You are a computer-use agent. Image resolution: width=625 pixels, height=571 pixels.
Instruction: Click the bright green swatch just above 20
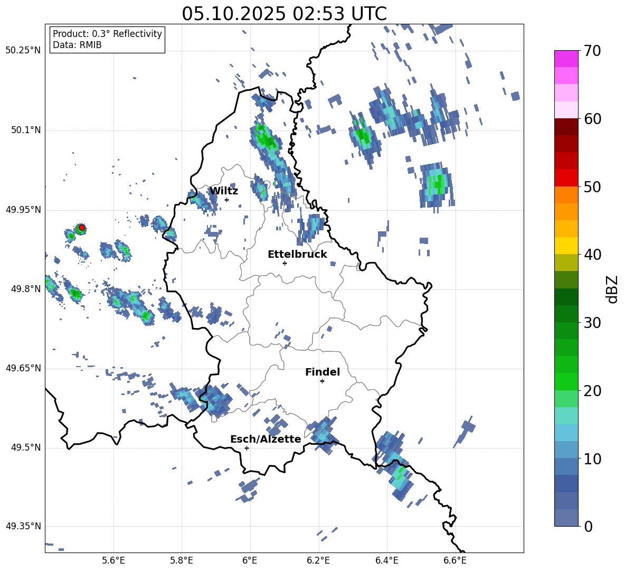(x=566, y=381)
